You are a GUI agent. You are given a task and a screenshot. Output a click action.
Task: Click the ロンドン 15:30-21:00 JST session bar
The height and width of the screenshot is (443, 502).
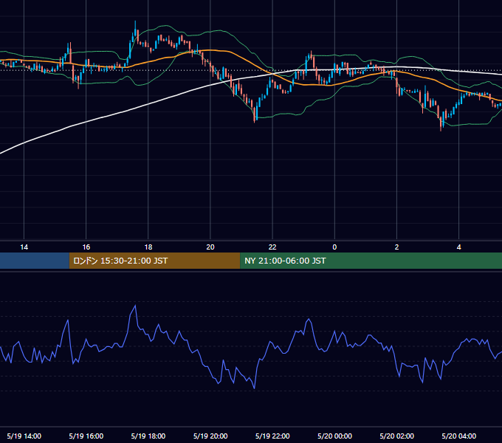coord(154,261)
